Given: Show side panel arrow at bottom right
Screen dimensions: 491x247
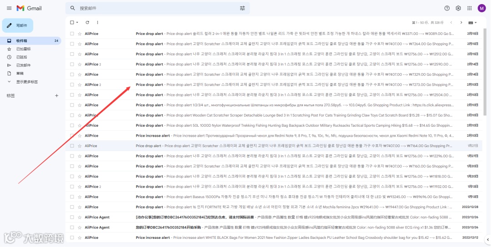Looking at the screenshot, I should (x=487, y=240).
